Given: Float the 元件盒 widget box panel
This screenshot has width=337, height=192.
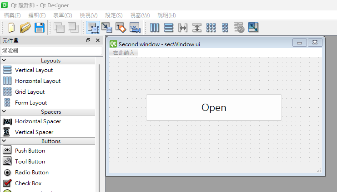Looking at the screenshot, I should pos(88,40).
